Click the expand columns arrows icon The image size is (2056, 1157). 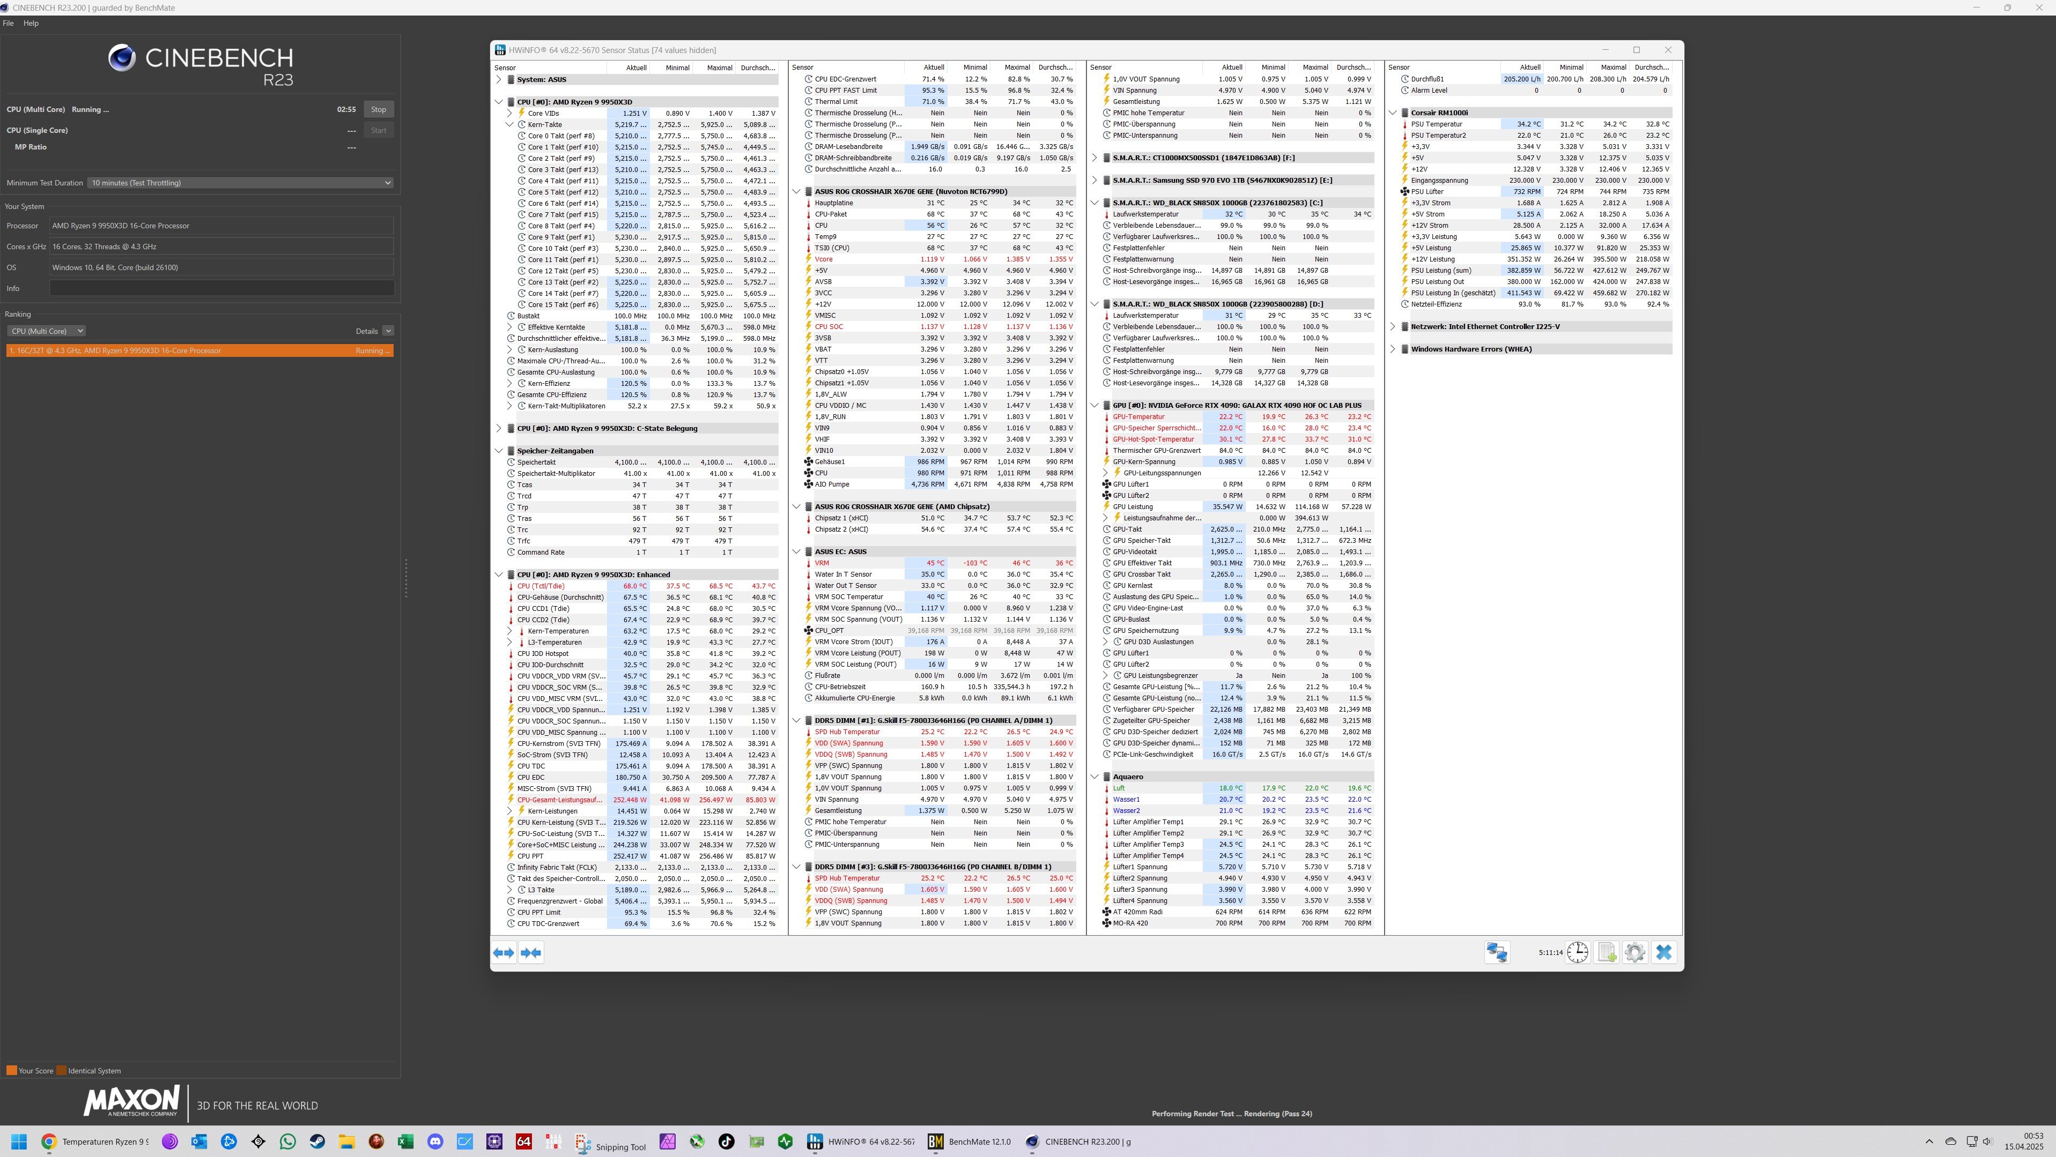point(504,952)
